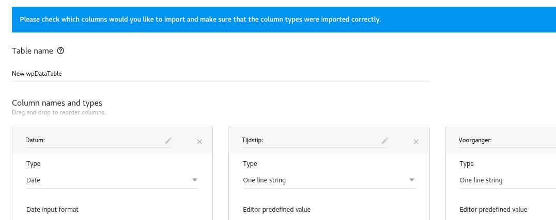This screenshot has width=556, height=220.
Task: Click the blue import instructions banner
Action: click(x=284, y=20)
